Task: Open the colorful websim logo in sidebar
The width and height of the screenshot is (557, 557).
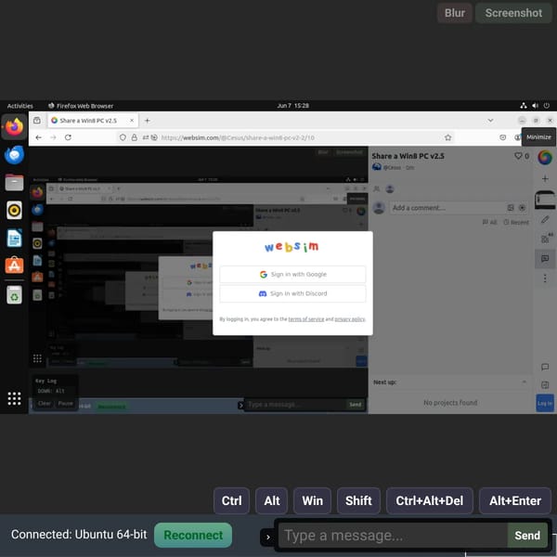Action: (545, 158)
